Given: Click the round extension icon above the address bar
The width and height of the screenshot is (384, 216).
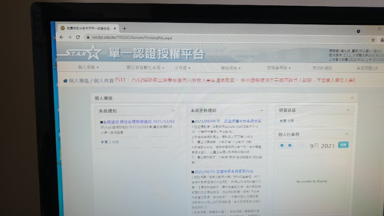Looking at the screenshot, I should (358, 31).
